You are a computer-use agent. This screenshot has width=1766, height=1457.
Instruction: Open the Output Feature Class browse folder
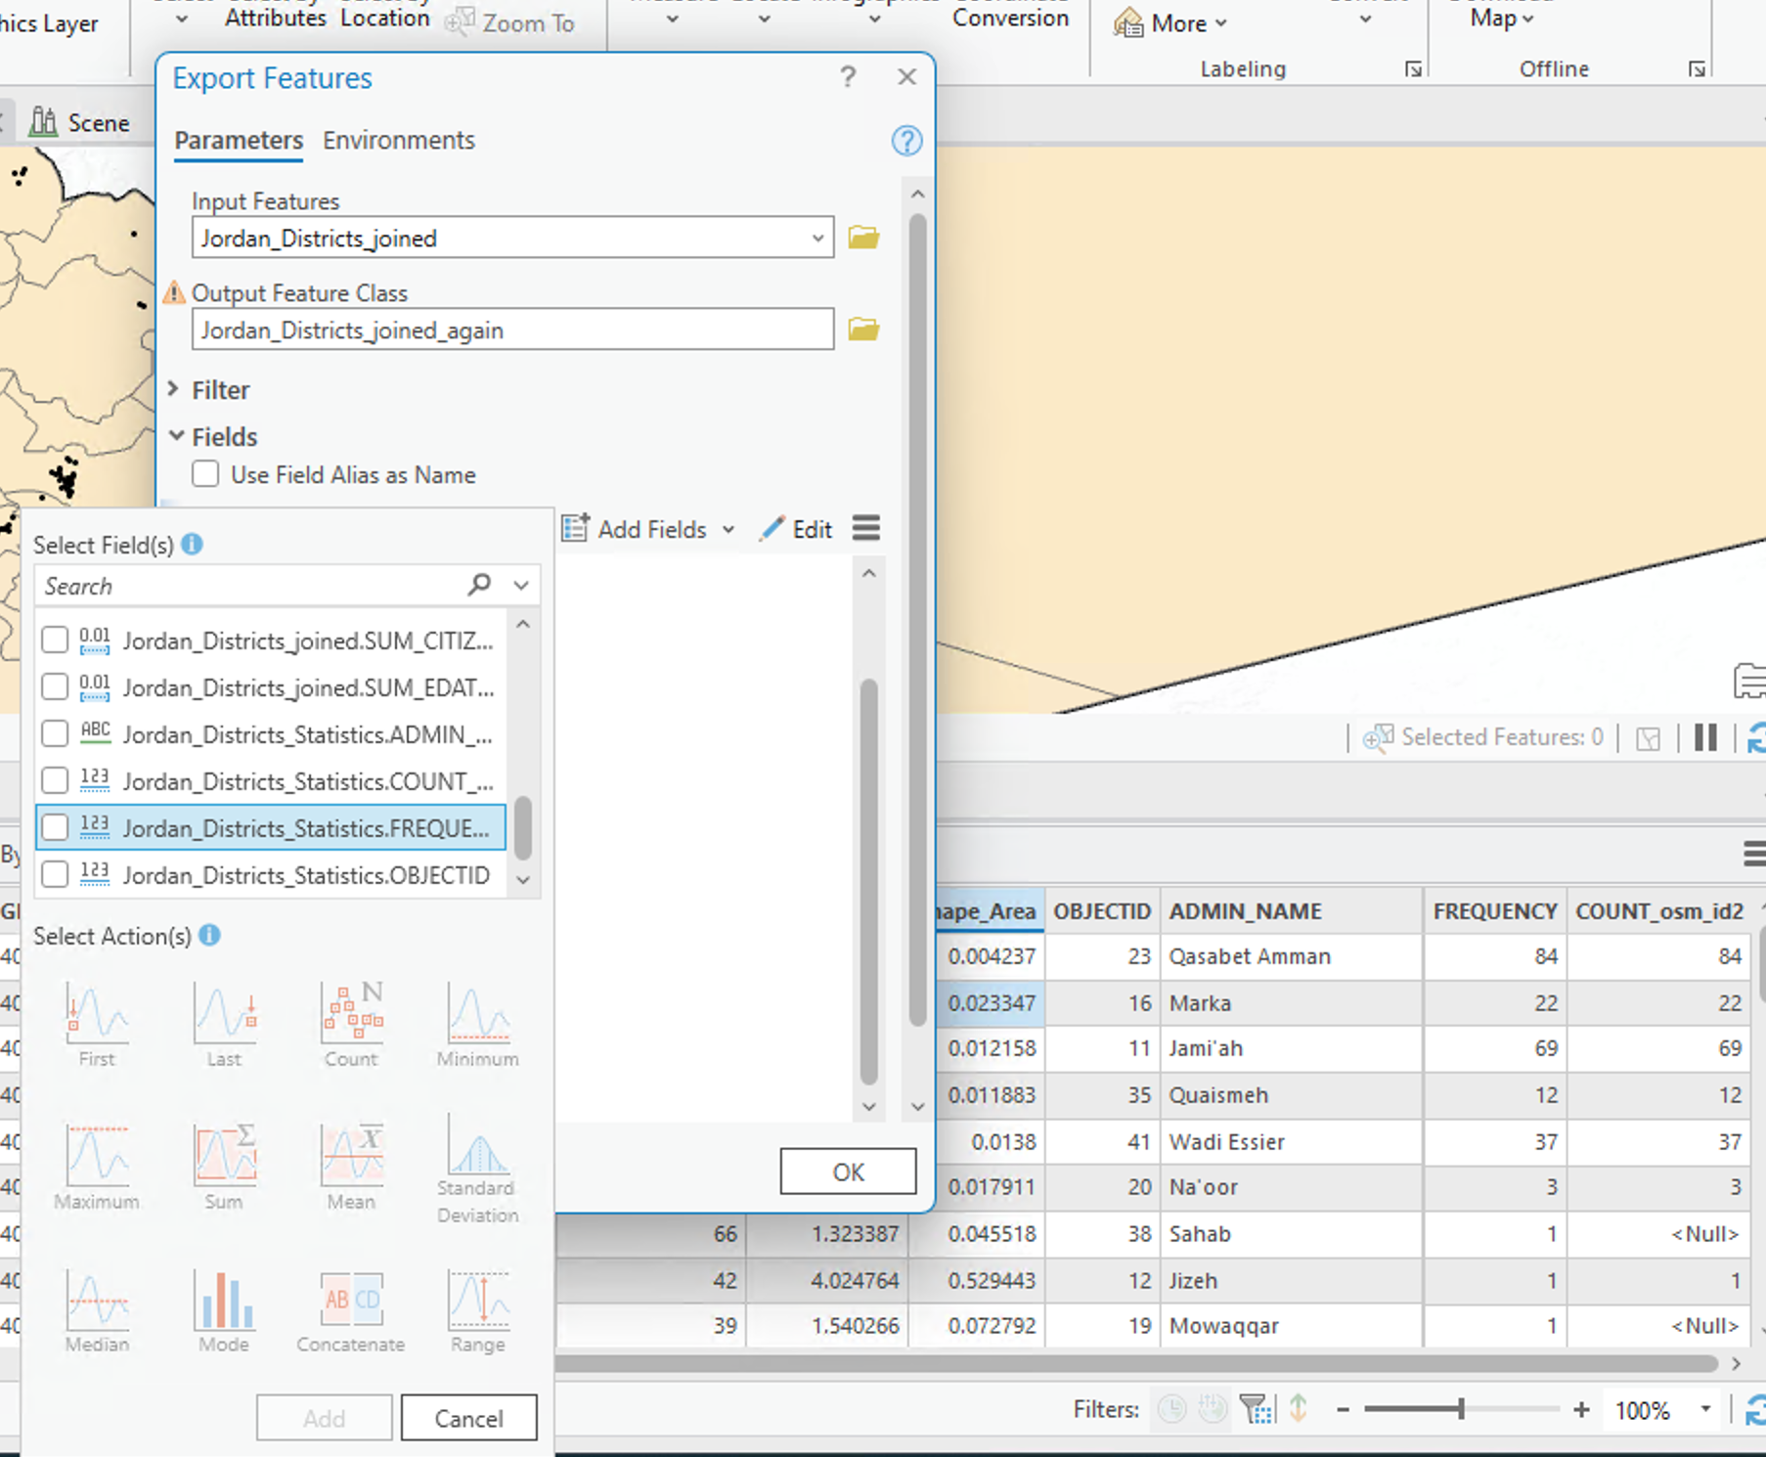(861, 330)
